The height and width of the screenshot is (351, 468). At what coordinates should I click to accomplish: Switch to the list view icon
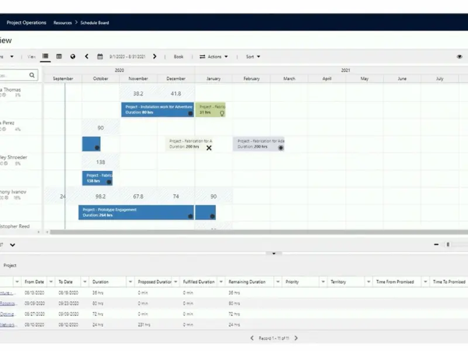click(x=45, y=57)
